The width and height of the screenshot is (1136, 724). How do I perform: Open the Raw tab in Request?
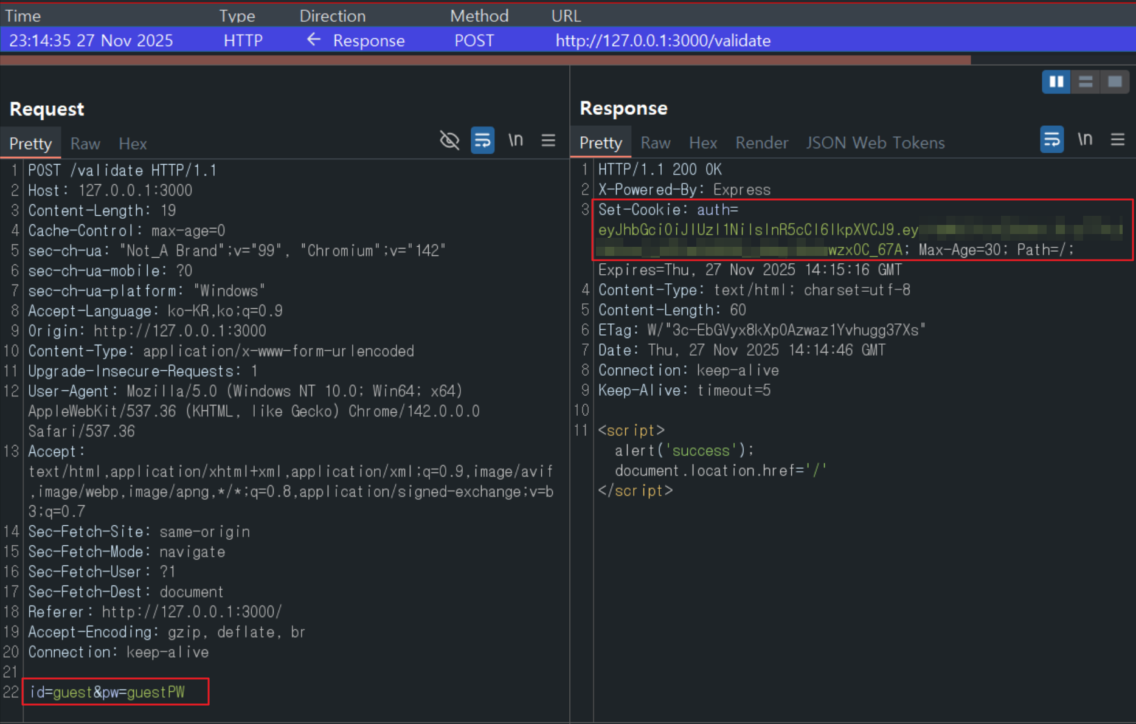[85, 143]
